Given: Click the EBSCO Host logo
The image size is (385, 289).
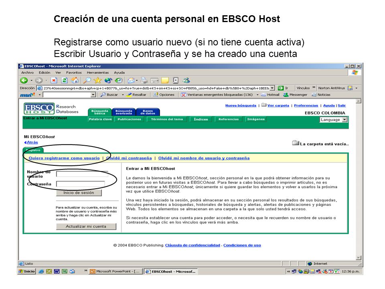Looking at the screenshot, I should [x=39, y=108].
